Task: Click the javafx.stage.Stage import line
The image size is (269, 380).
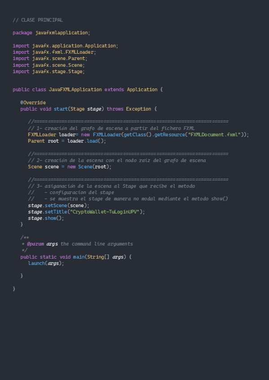Action: click(49, 72)
